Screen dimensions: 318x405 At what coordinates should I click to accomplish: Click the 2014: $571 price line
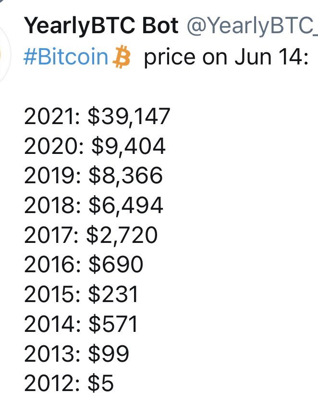(81, 324)
